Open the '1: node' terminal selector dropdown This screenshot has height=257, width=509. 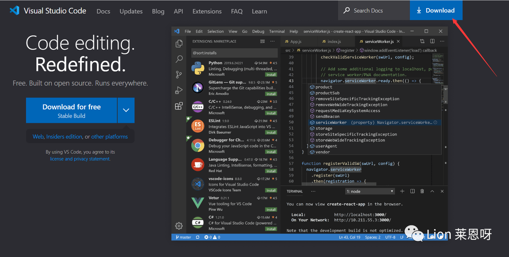pos(370,191)
